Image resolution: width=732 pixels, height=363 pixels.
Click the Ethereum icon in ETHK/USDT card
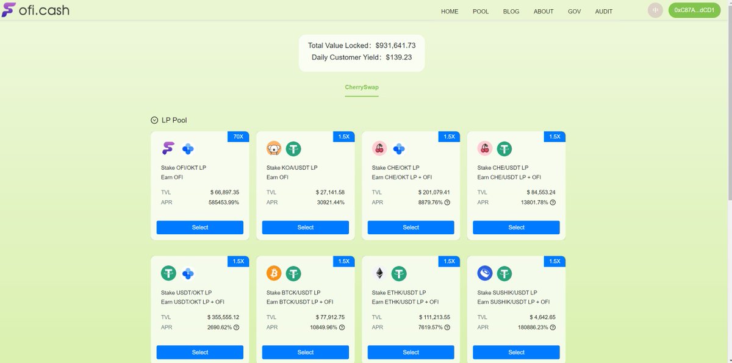point(379,273)
